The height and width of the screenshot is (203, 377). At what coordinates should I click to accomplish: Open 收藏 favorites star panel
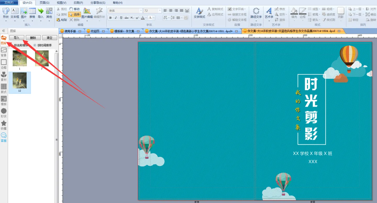tap(4, 125)
